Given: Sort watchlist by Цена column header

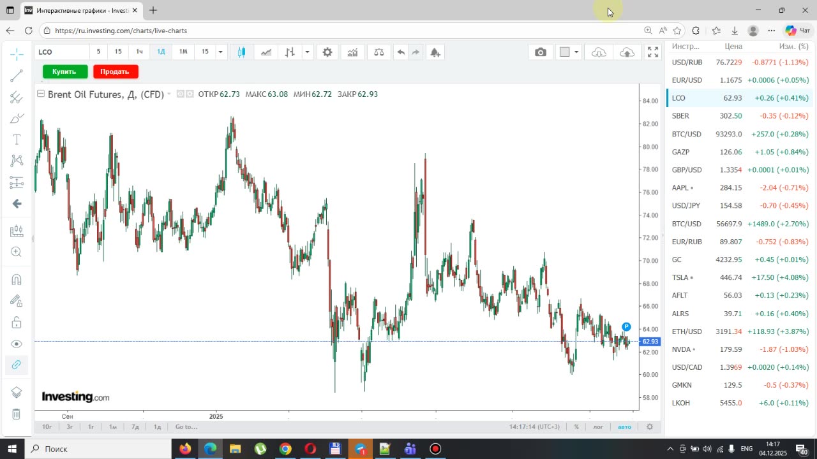Looking at the screenshot, I should (x=733, y=47).
